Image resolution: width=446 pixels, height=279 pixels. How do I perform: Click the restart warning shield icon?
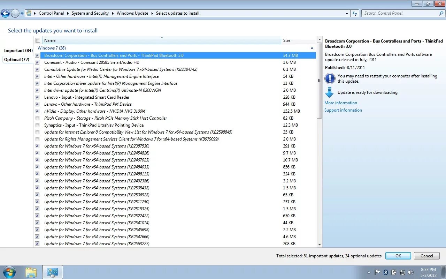tap(330, 78)
